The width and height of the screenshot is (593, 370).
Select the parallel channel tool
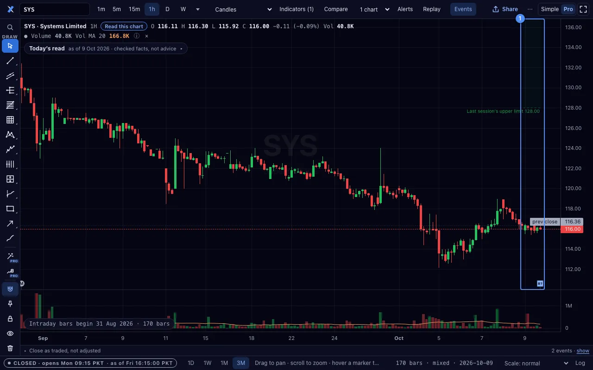[x=10, y=75]
